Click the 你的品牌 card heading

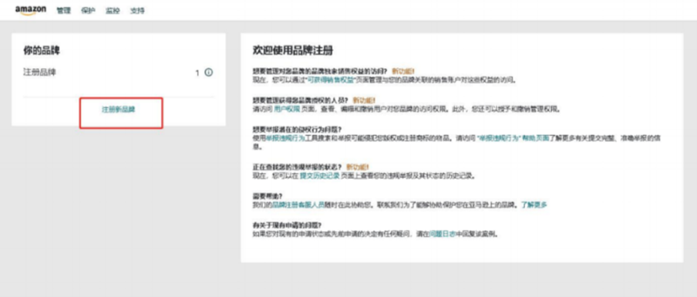coord(42,51)
